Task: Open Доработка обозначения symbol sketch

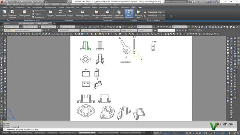Action: 119,14
